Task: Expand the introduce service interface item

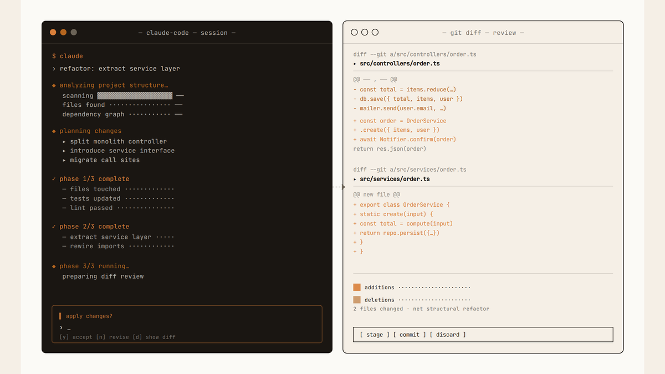Action: pyautogui.click(x=64, y=151)
